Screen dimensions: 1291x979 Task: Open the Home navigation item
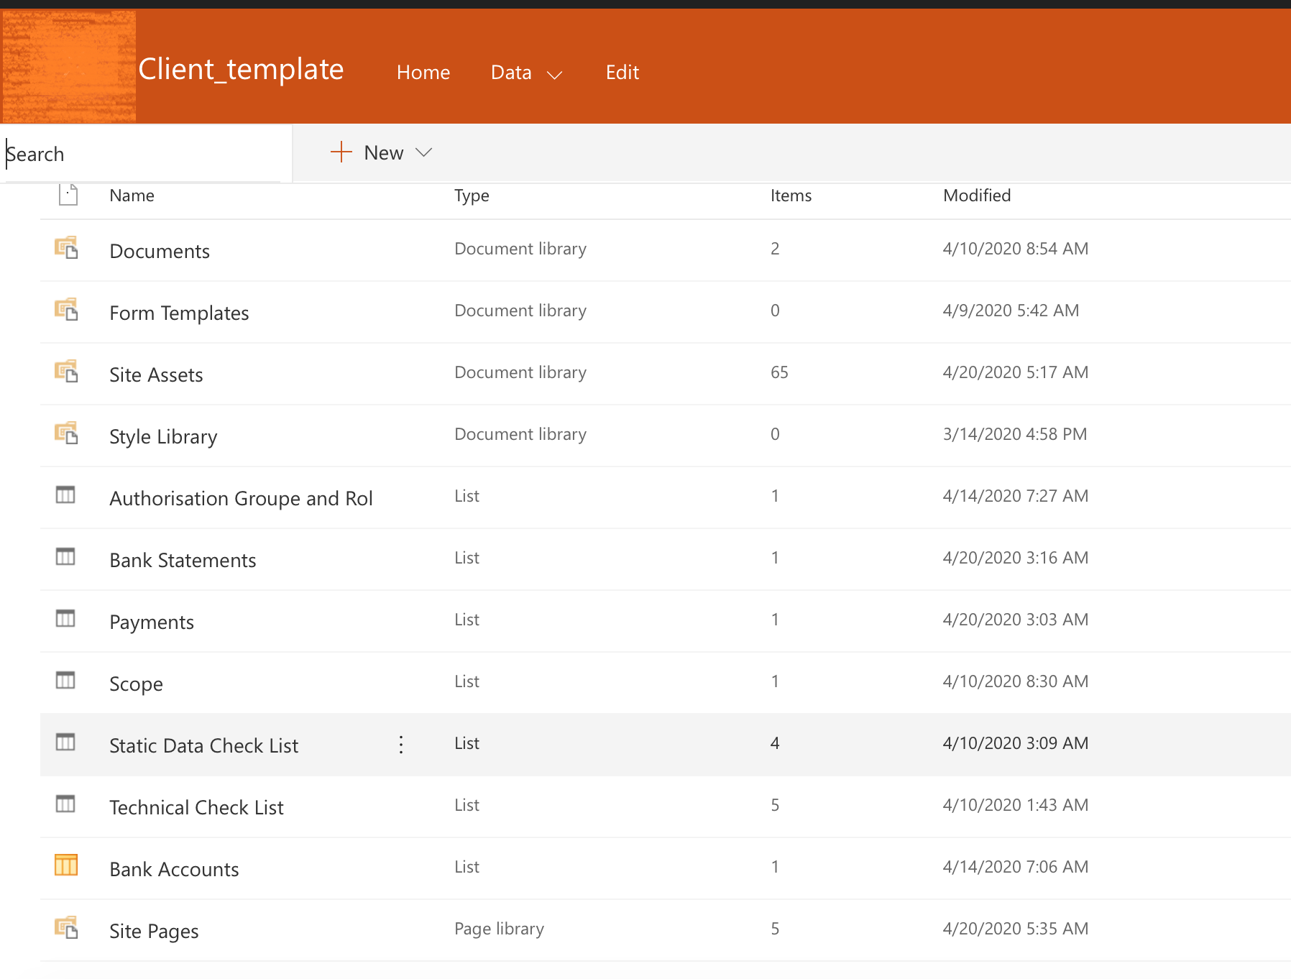click(x=423, y=72)
